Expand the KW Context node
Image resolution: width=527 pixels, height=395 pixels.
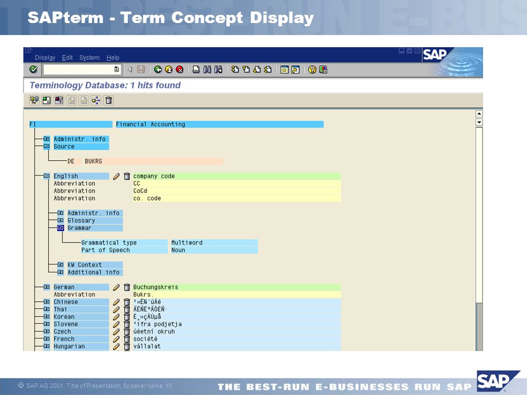coord(60,264)
